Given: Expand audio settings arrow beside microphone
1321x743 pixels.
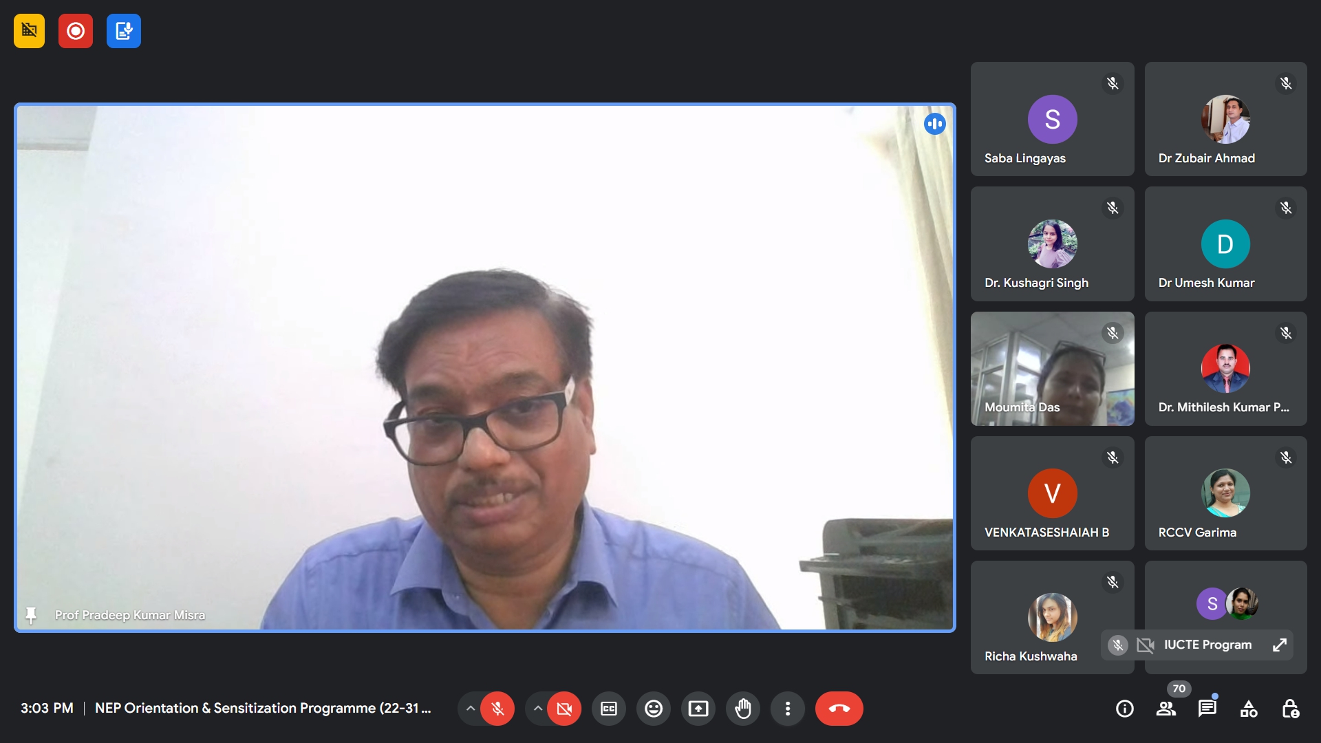Looking at the screenshot, I should point(471,709).
